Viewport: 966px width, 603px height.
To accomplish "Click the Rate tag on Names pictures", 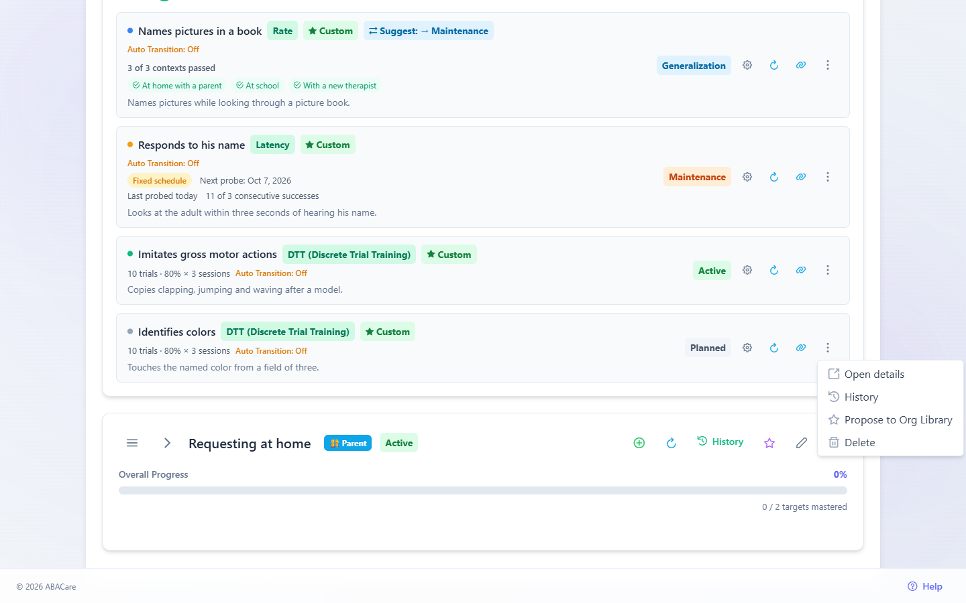I will [x=282, y=31].
